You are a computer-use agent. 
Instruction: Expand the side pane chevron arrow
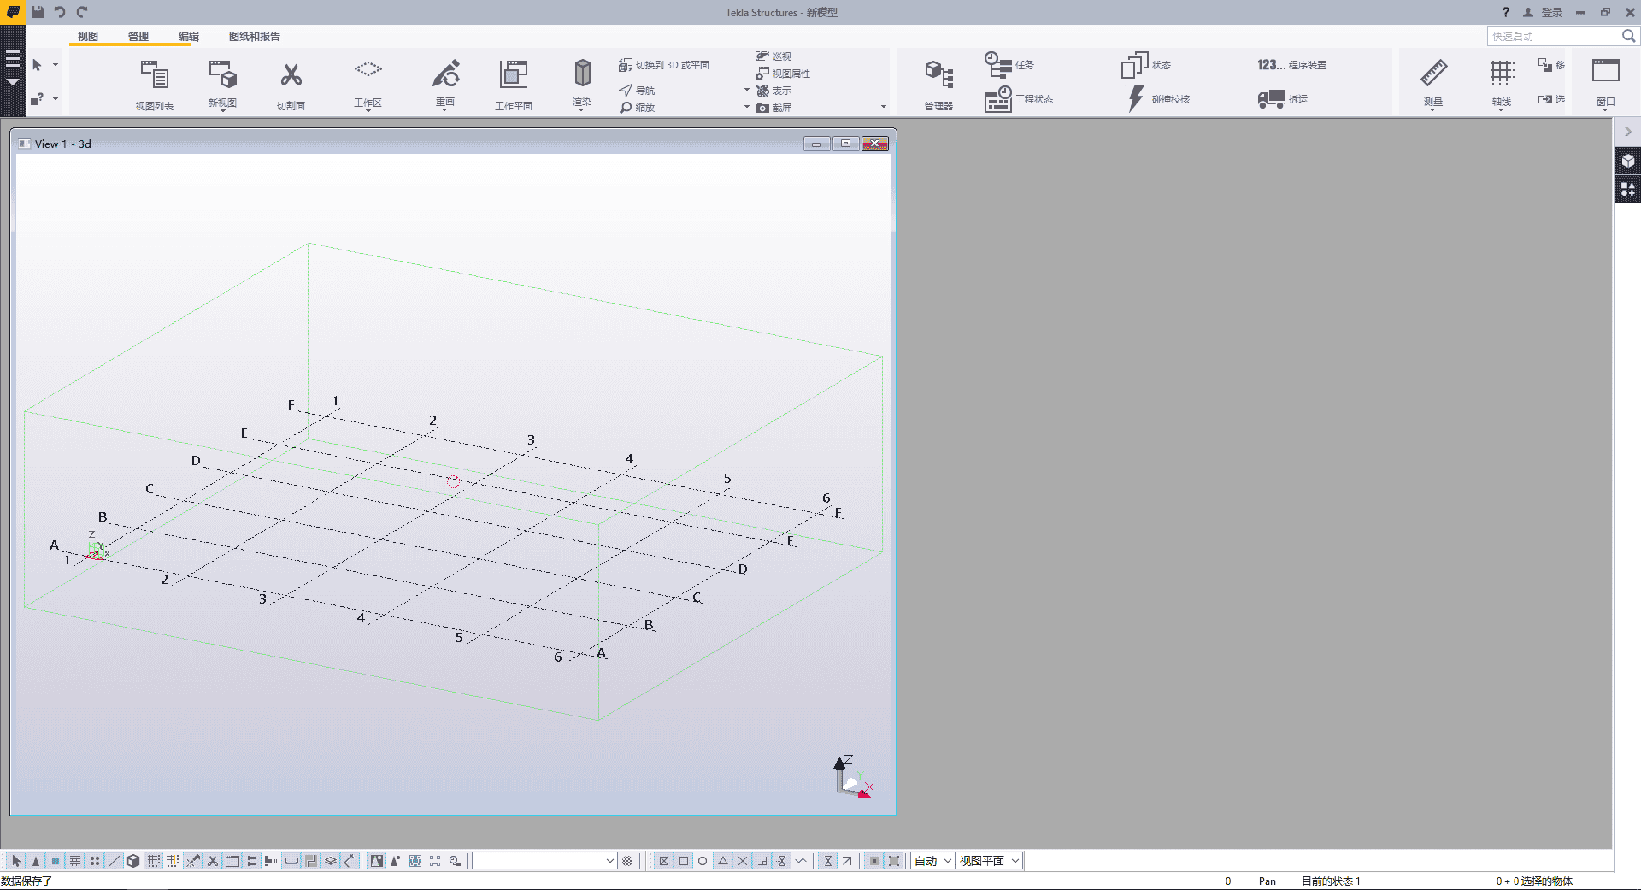[x=1628, y=132]
